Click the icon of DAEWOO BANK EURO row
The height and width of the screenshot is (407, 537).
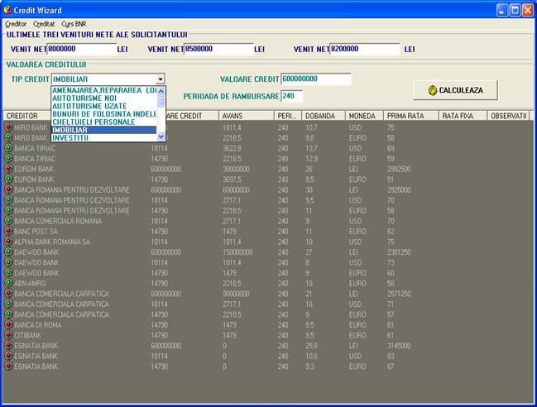pos(8,272)
